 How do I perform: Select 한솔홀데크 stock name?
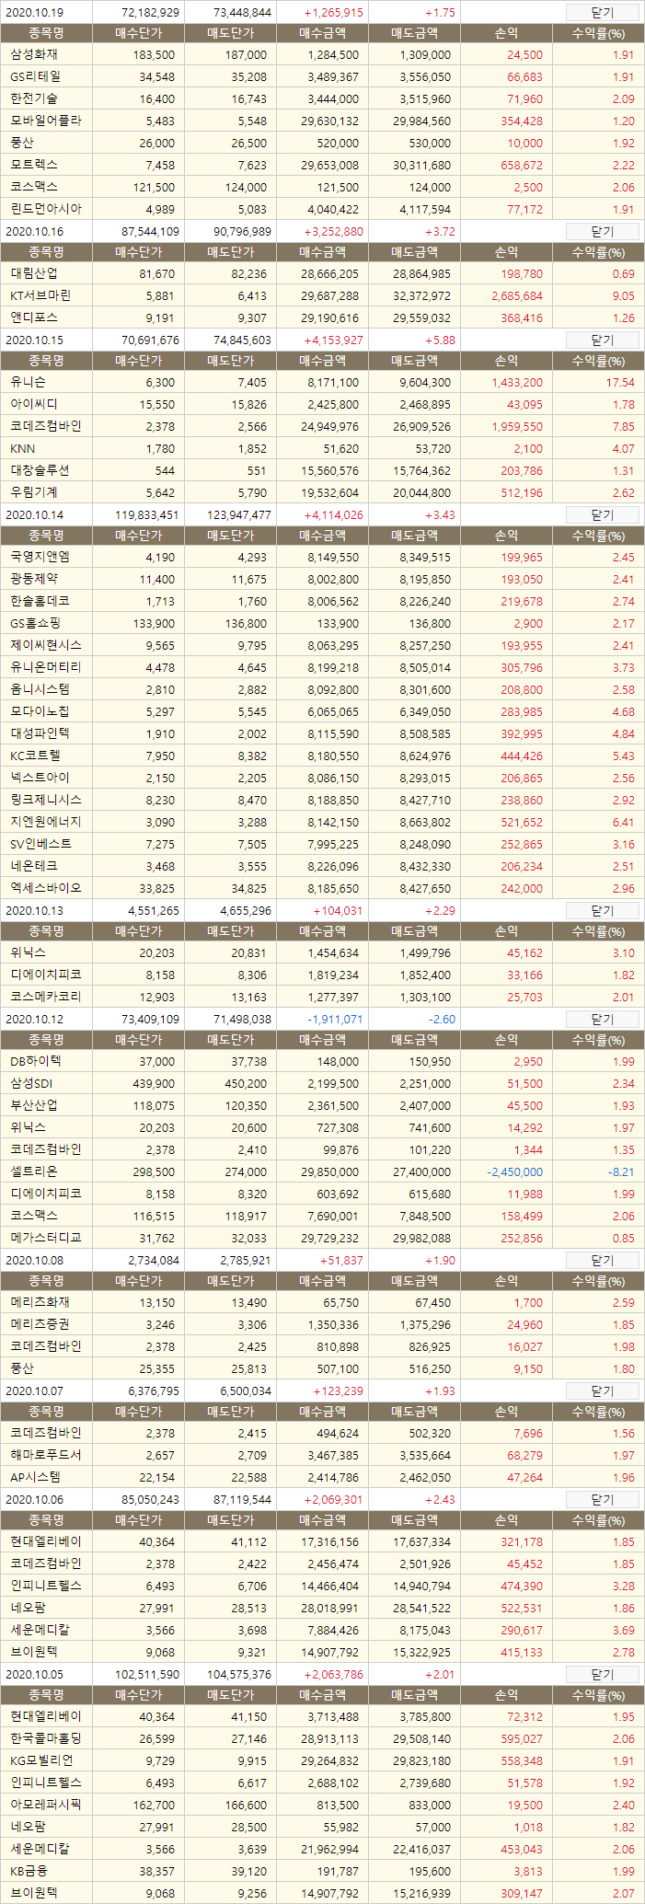[40, 601]
